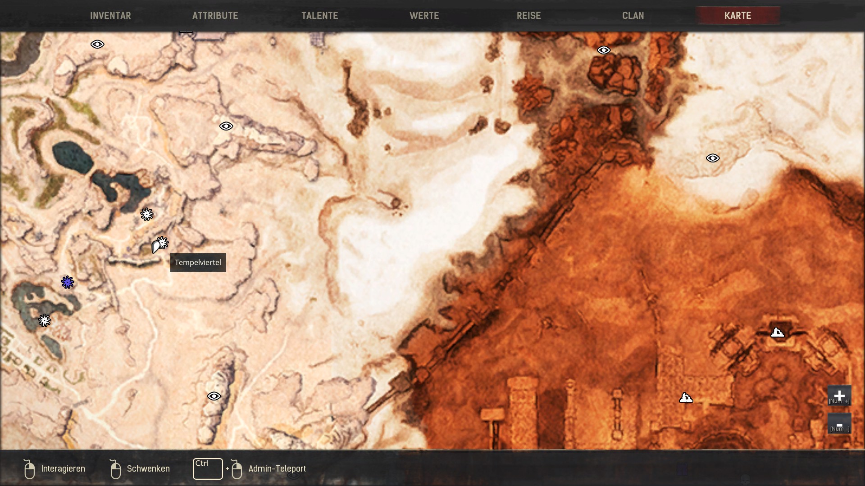Select the blue splat marker on the map
Viewport: 865px width, 486px height.
[x=68, y=282]
